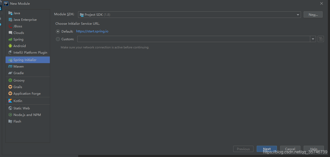
Task: Cancel the New Module dialog
Action: (x=290, y=149)
